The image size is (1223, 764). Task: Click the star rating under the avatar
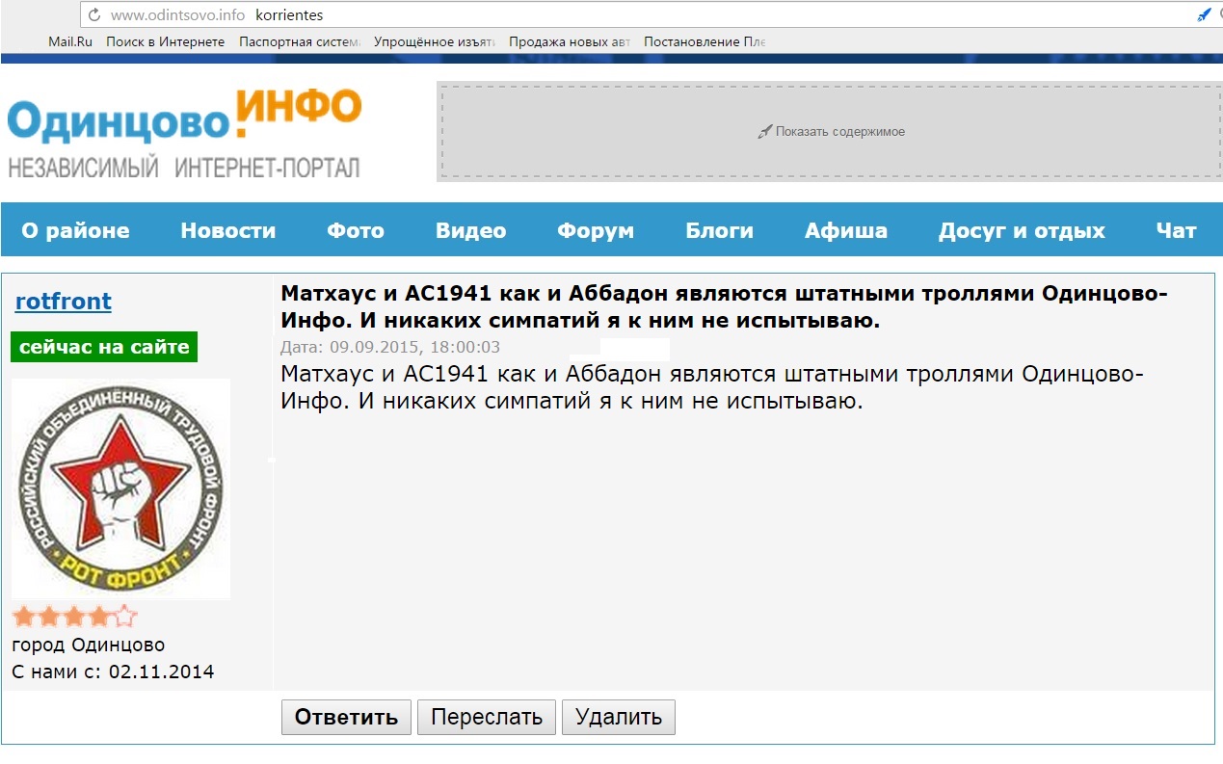pos(74,617)
